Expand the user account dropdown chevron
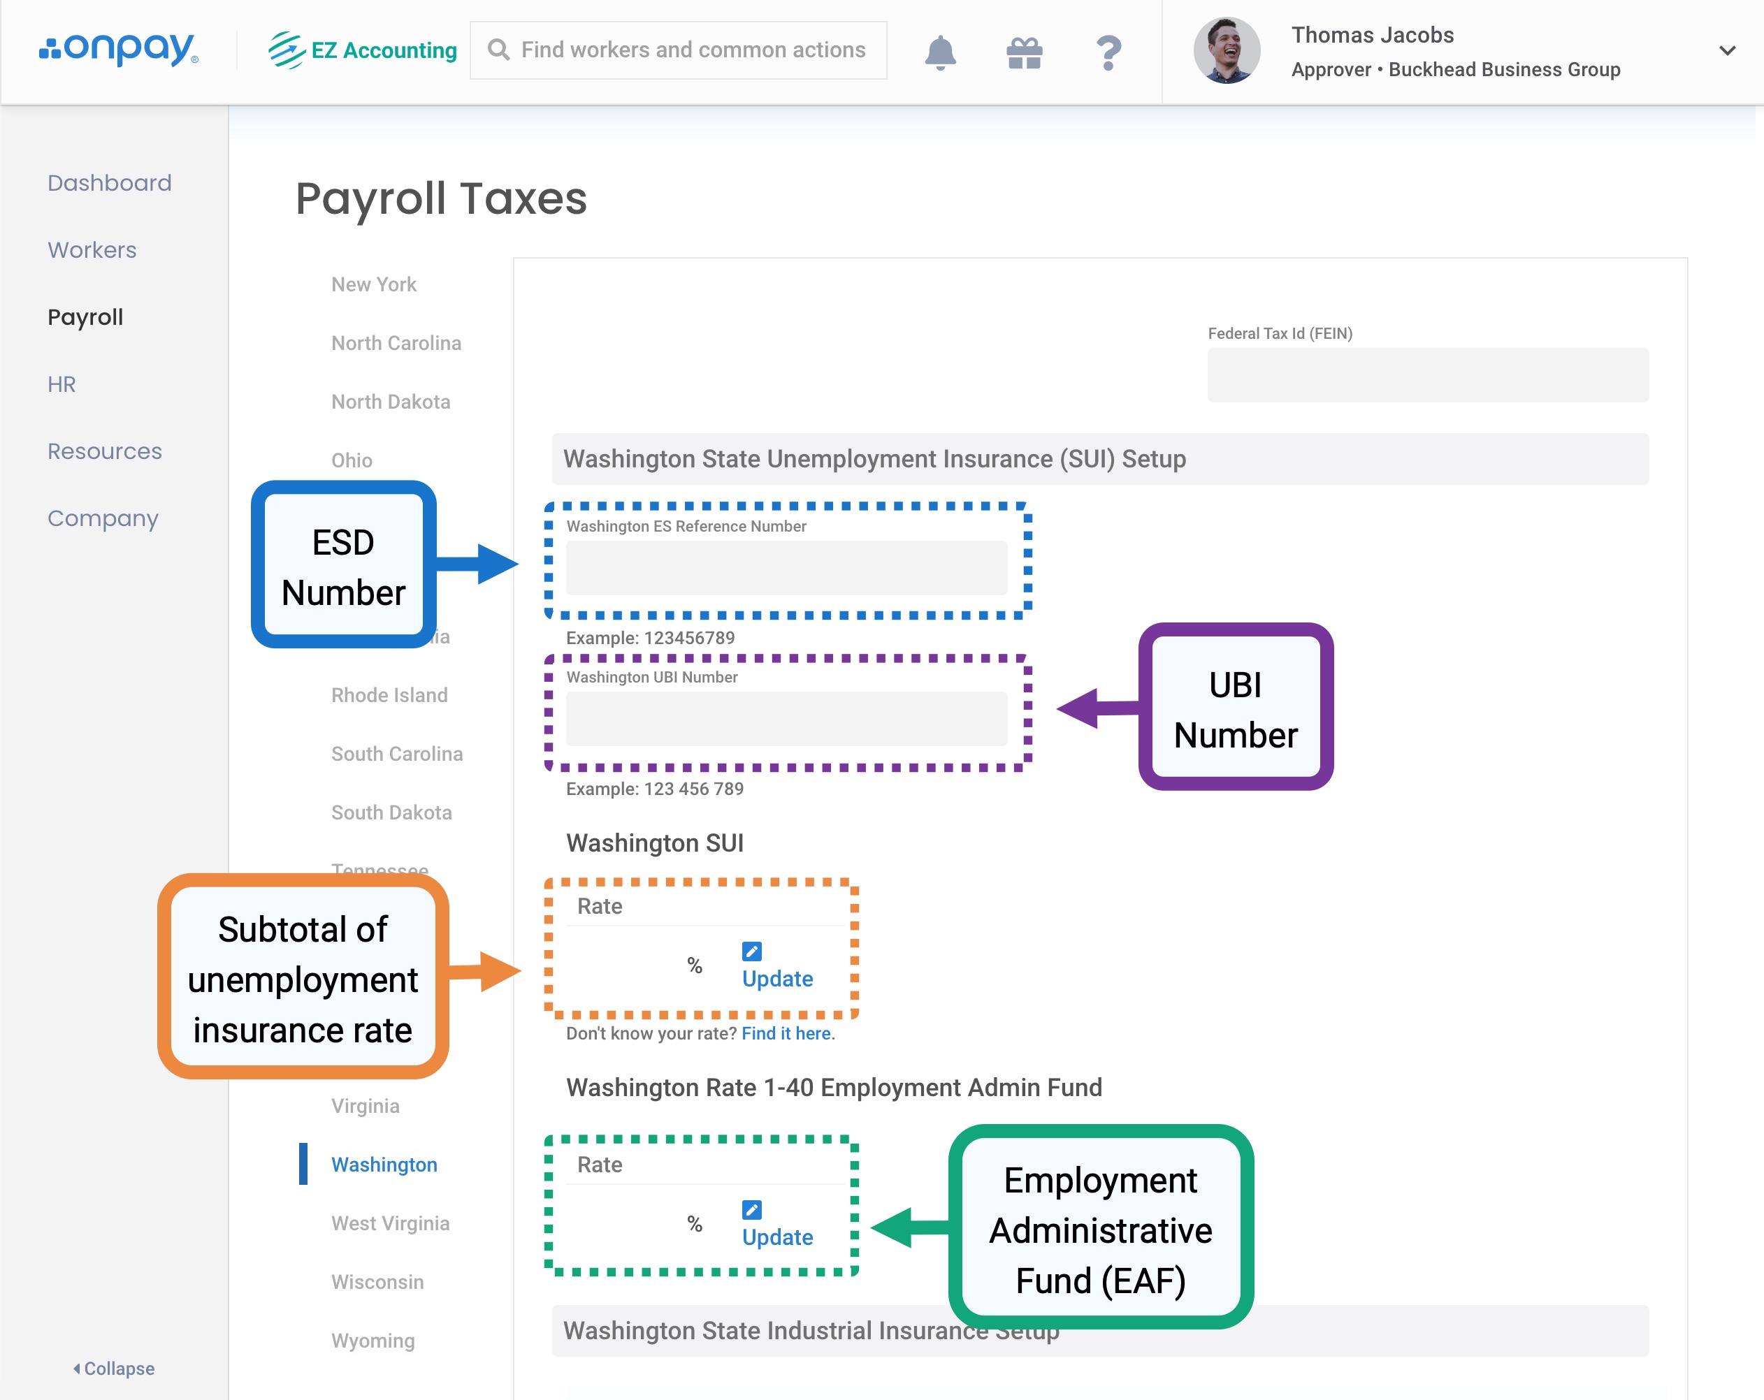This screenshot has height=1400, width=1764. point(1726,51)
